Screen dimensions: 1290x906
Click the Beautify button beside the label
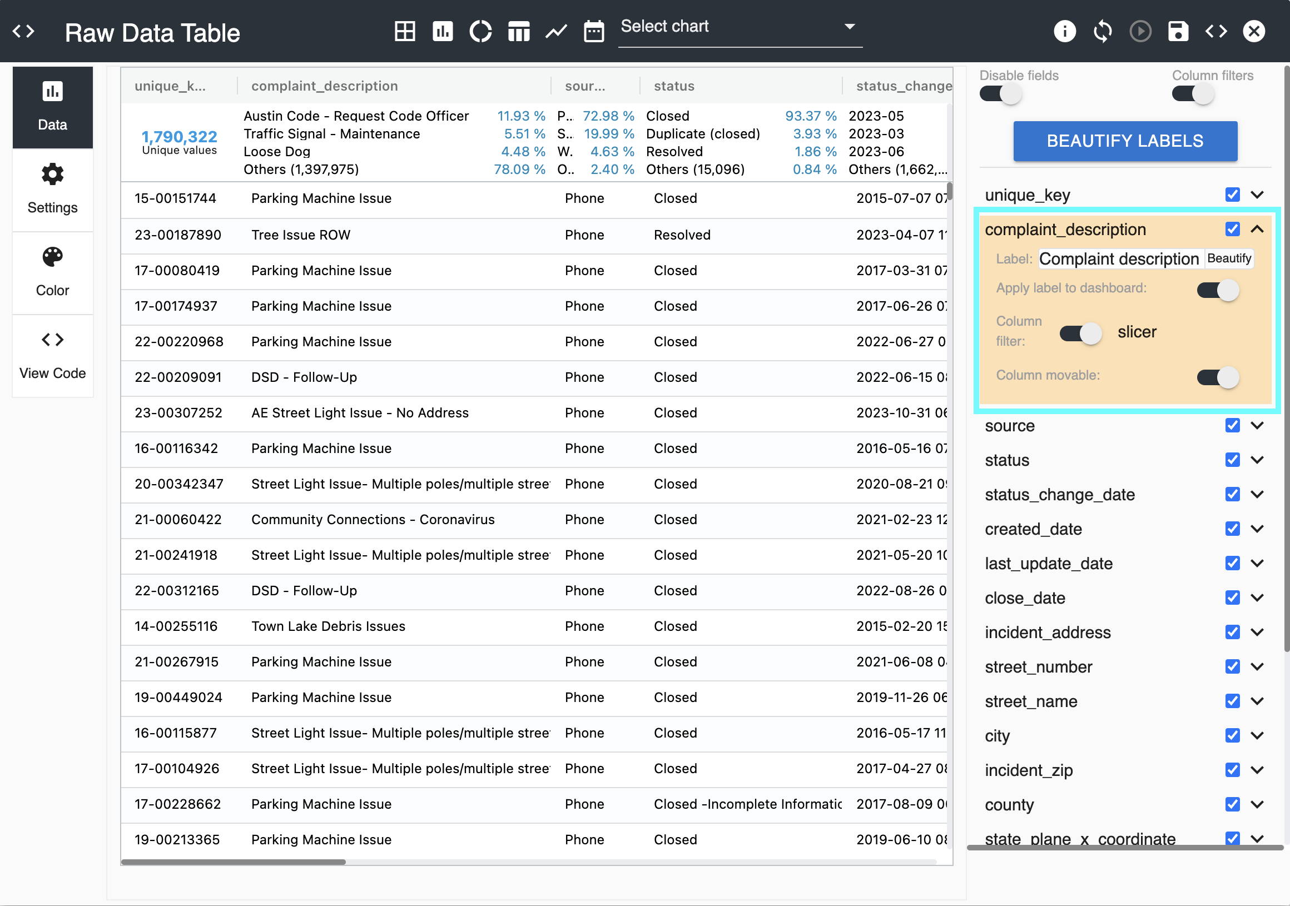[1229, 258]
